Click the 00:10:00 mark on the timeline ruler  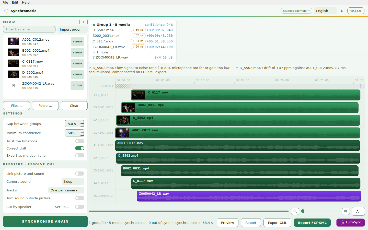tap(202, 80)
